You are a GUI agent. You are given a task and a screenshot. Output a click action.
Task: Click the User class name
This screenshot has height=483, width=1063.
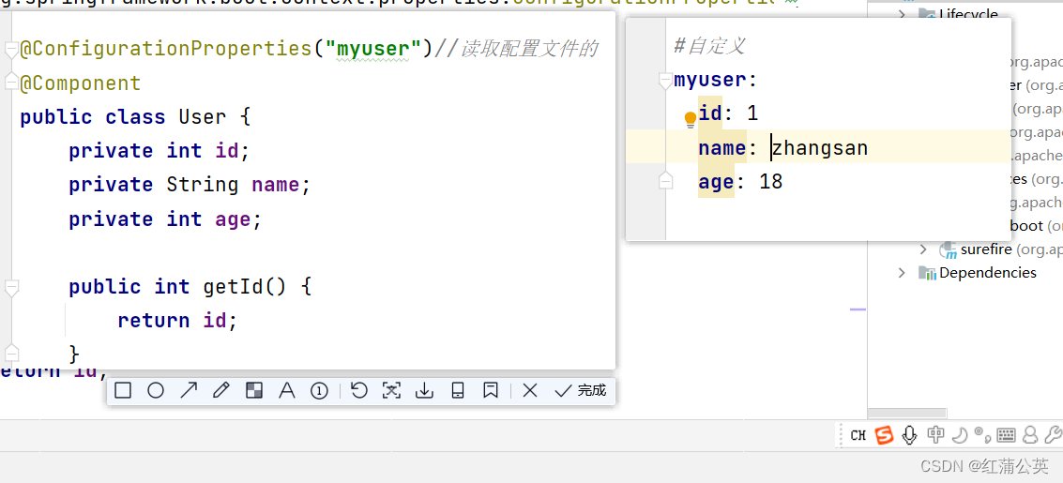tap(202, 117)
